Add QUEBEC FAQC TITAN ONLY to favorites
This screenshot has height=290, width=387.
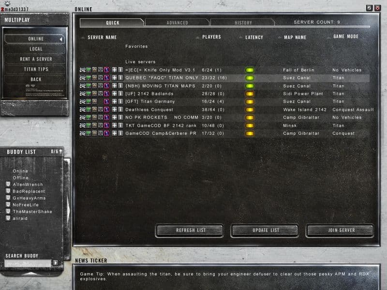tap(114, 78)
